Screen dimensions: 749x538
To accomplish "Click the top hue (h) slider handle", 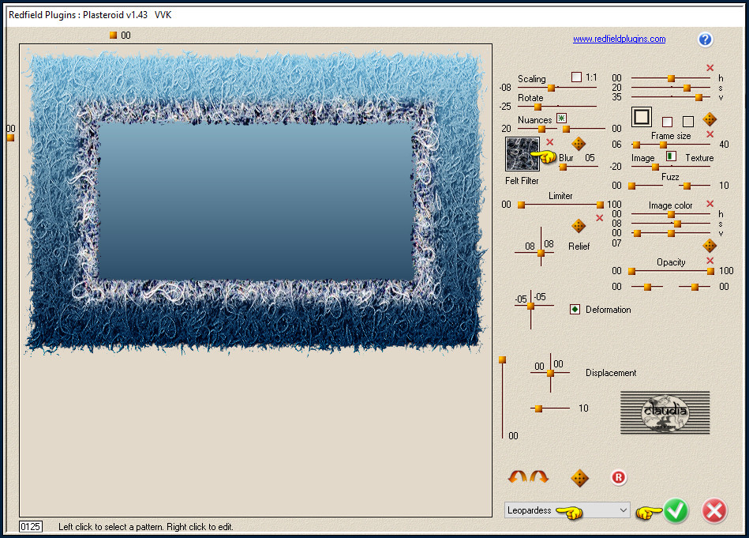I will 671,78.
